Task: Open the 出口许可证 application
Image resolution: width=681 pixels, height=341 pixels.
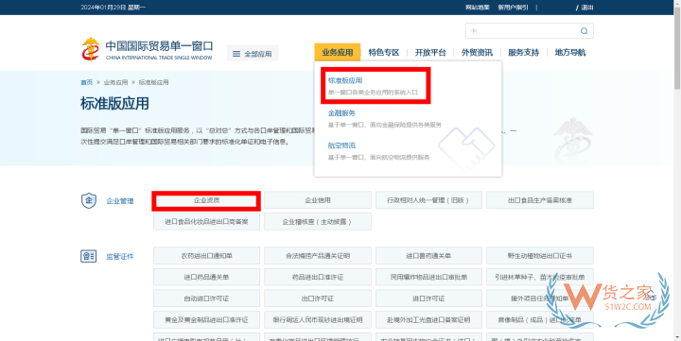Action: point(318,298)
